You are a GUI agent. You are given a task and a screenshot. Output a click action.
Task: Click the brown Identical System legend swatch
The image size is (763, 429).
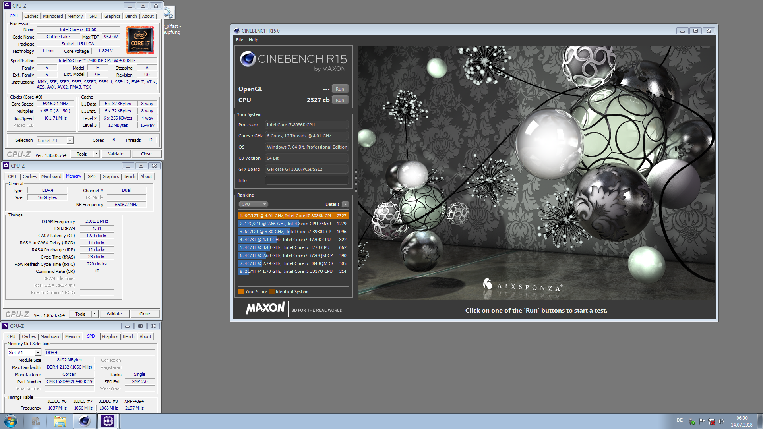pos(271,292)
